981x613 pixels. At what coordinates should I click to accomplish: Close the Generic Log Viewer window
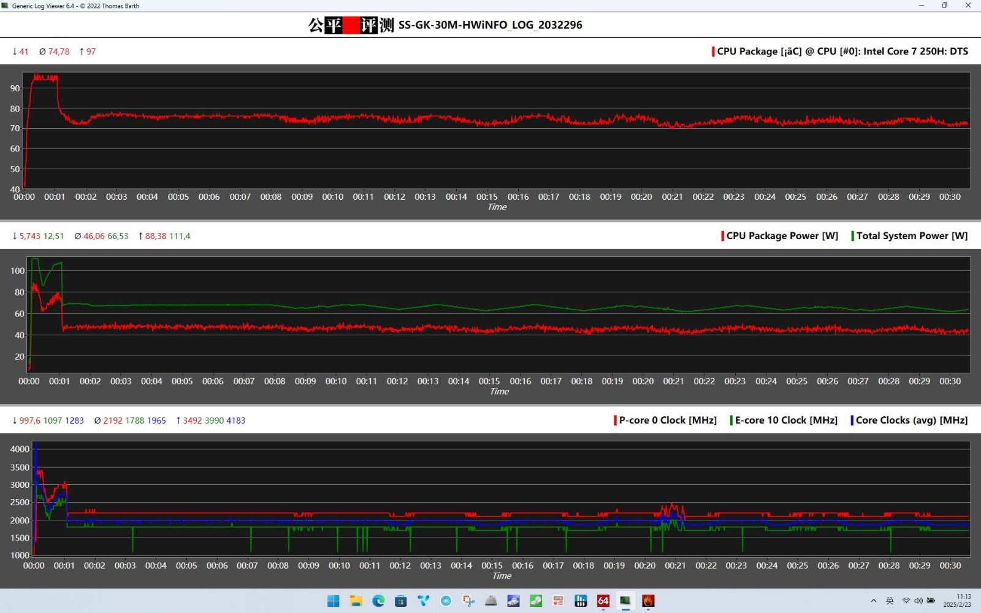pos(968,6)
